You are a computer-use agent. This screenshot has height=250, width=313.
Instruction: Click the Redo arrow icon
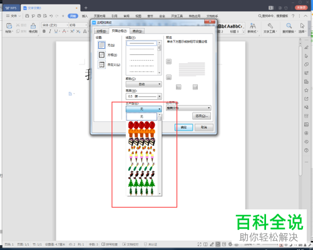point(57,16)
